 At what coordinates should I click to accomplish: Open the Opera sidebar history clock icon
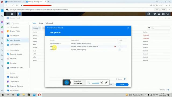2,55
